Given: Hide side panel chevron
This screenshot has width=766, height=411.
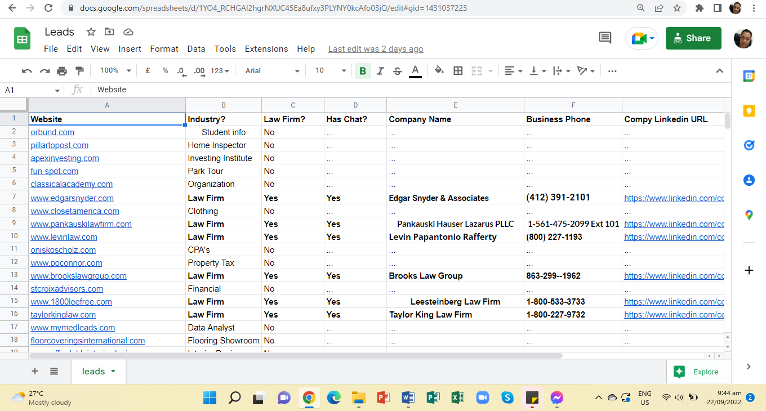Looking at the screenshot, I should 749,367.
